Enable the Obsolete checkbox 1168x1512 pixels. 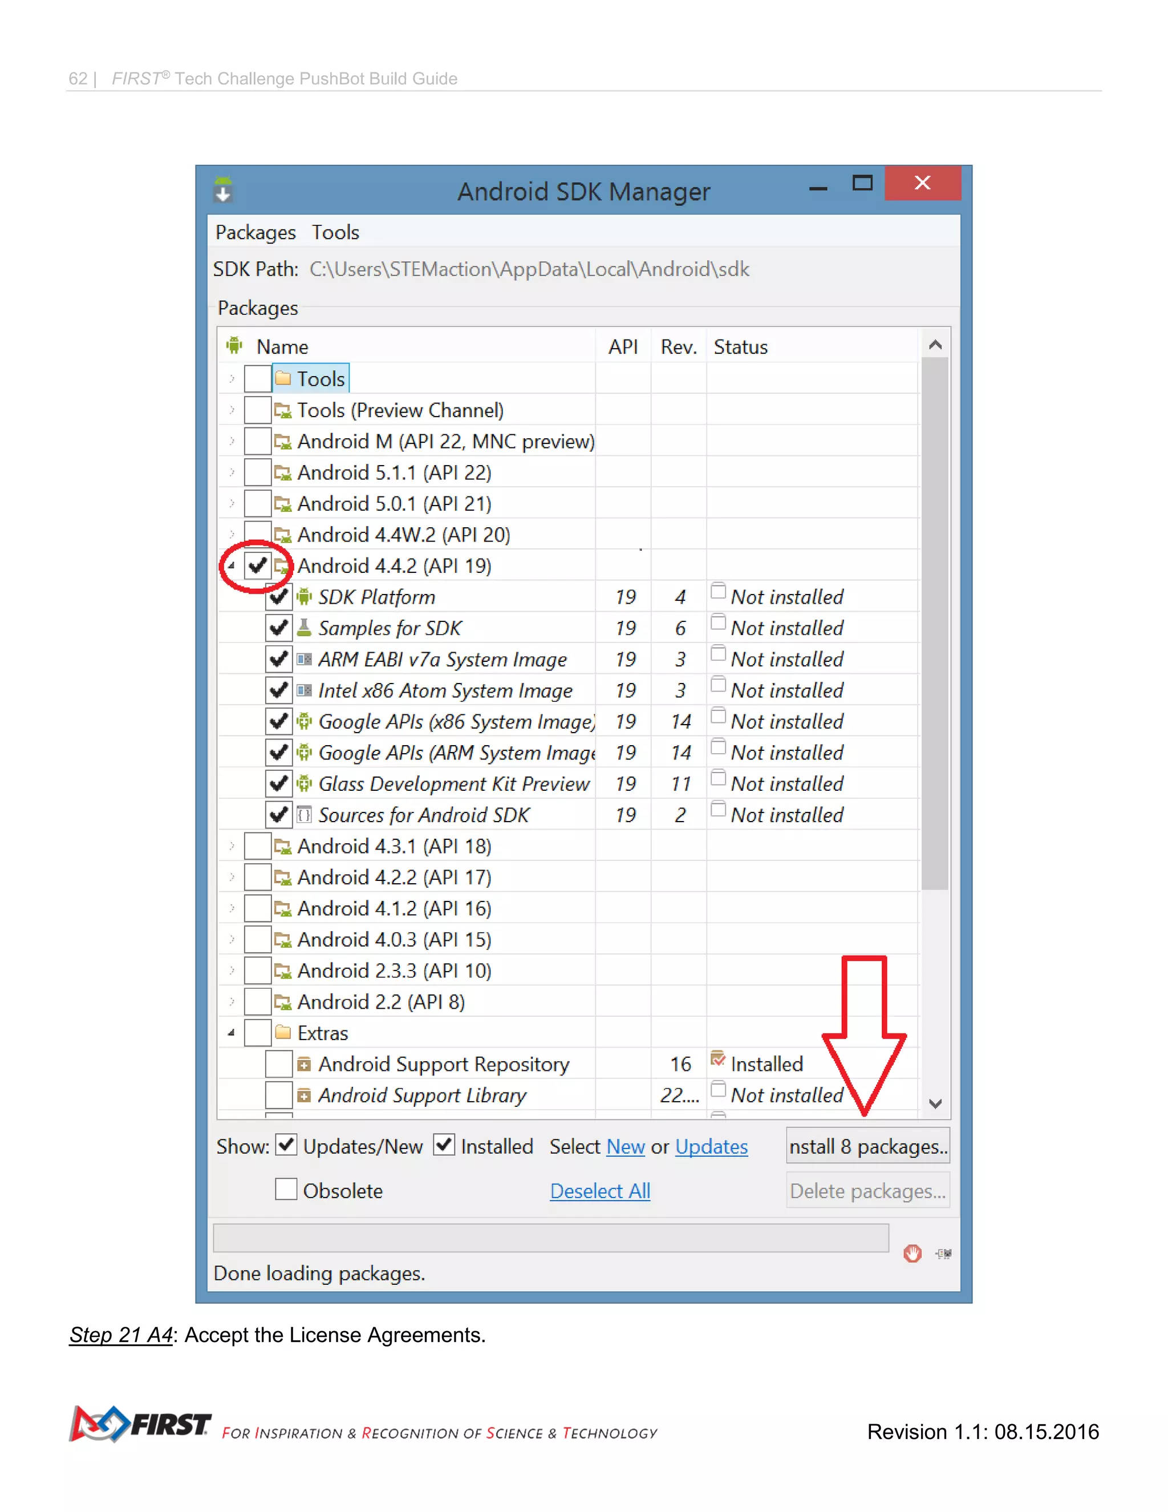(x=286, y=1190)
